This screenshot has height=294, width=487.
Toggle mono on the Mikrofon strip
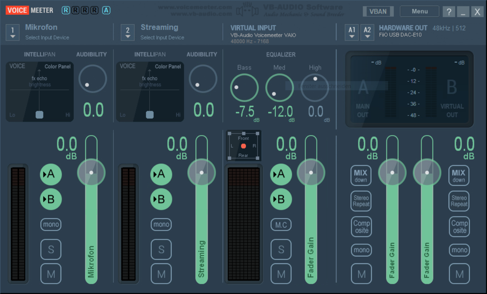click(51, 225)
